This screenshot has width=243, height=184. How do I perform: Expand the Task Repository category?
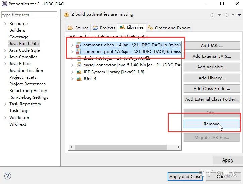pos(5,104)
